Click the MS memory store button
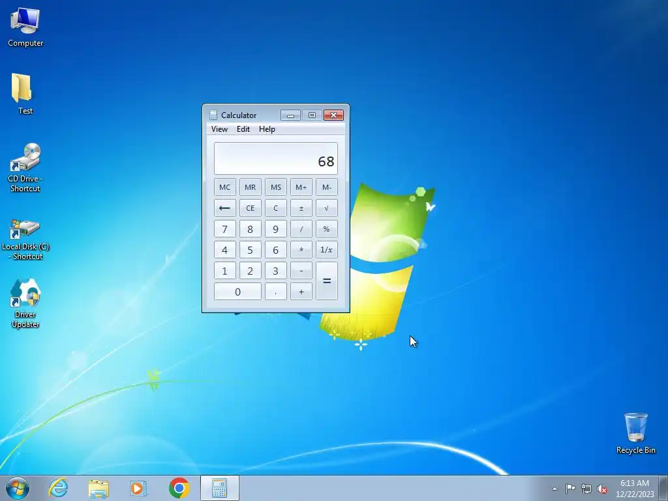Viewport: 668px width, 501px height. (x=276, y=187)
